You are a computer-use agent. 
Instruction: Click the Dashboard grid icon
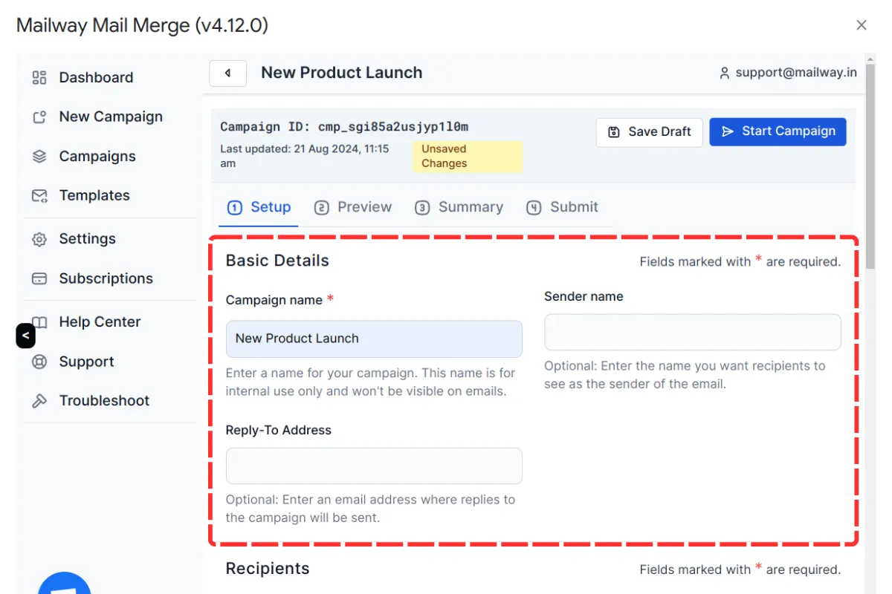pos(39,77)
